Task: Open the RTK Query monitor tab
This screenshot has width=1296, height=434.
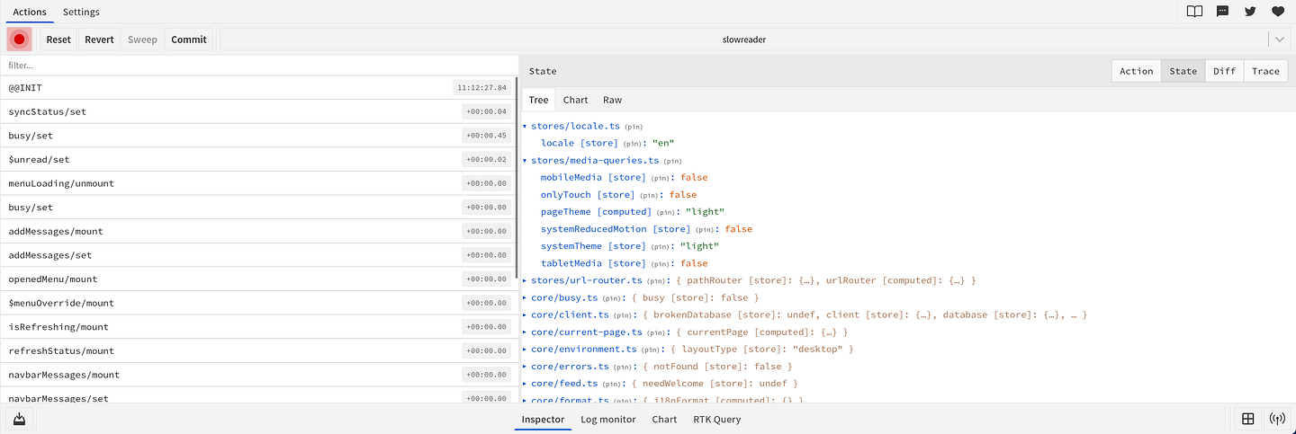Action: 716,419
